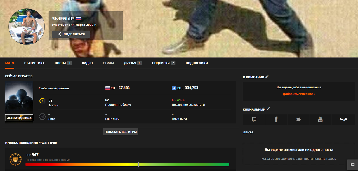This screenshot has height=171, width=358.
Task: Click the FBI behavior badge icon
Action: pos(15,159)
